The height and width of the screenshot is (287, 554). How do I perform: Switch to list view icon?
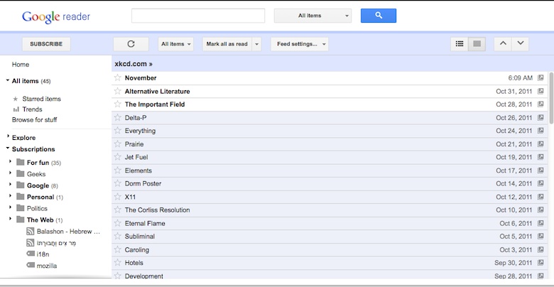click(x=460, y=44)
